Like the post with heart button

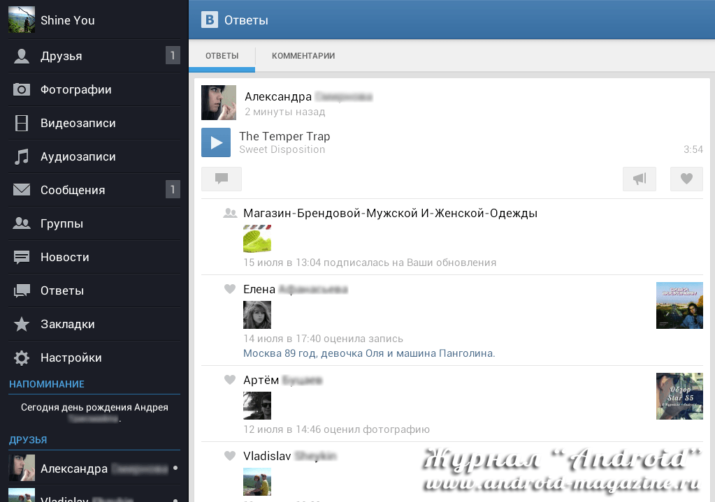point(686,179)
